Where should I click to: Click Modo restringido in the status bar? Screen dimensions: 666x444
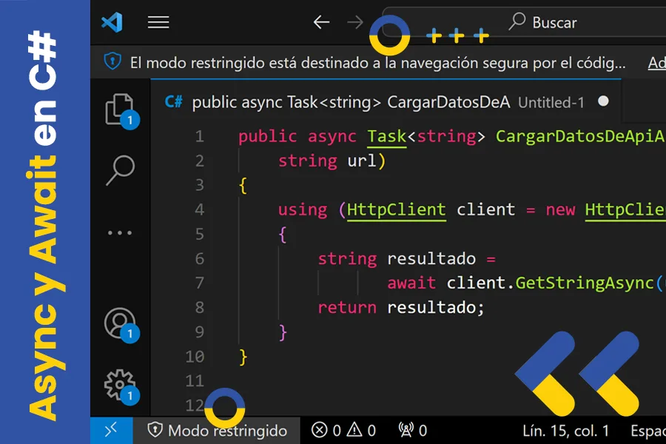point(218,430)
